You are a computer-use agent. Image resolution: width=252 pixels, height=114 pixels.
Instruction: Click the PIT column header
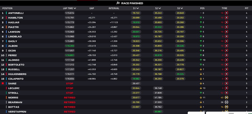point(247,8)
